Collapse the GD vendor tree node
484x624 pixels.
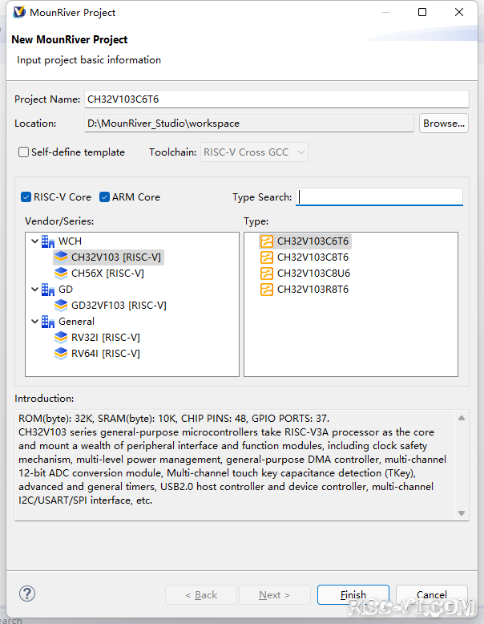click(x=34, y=290)
